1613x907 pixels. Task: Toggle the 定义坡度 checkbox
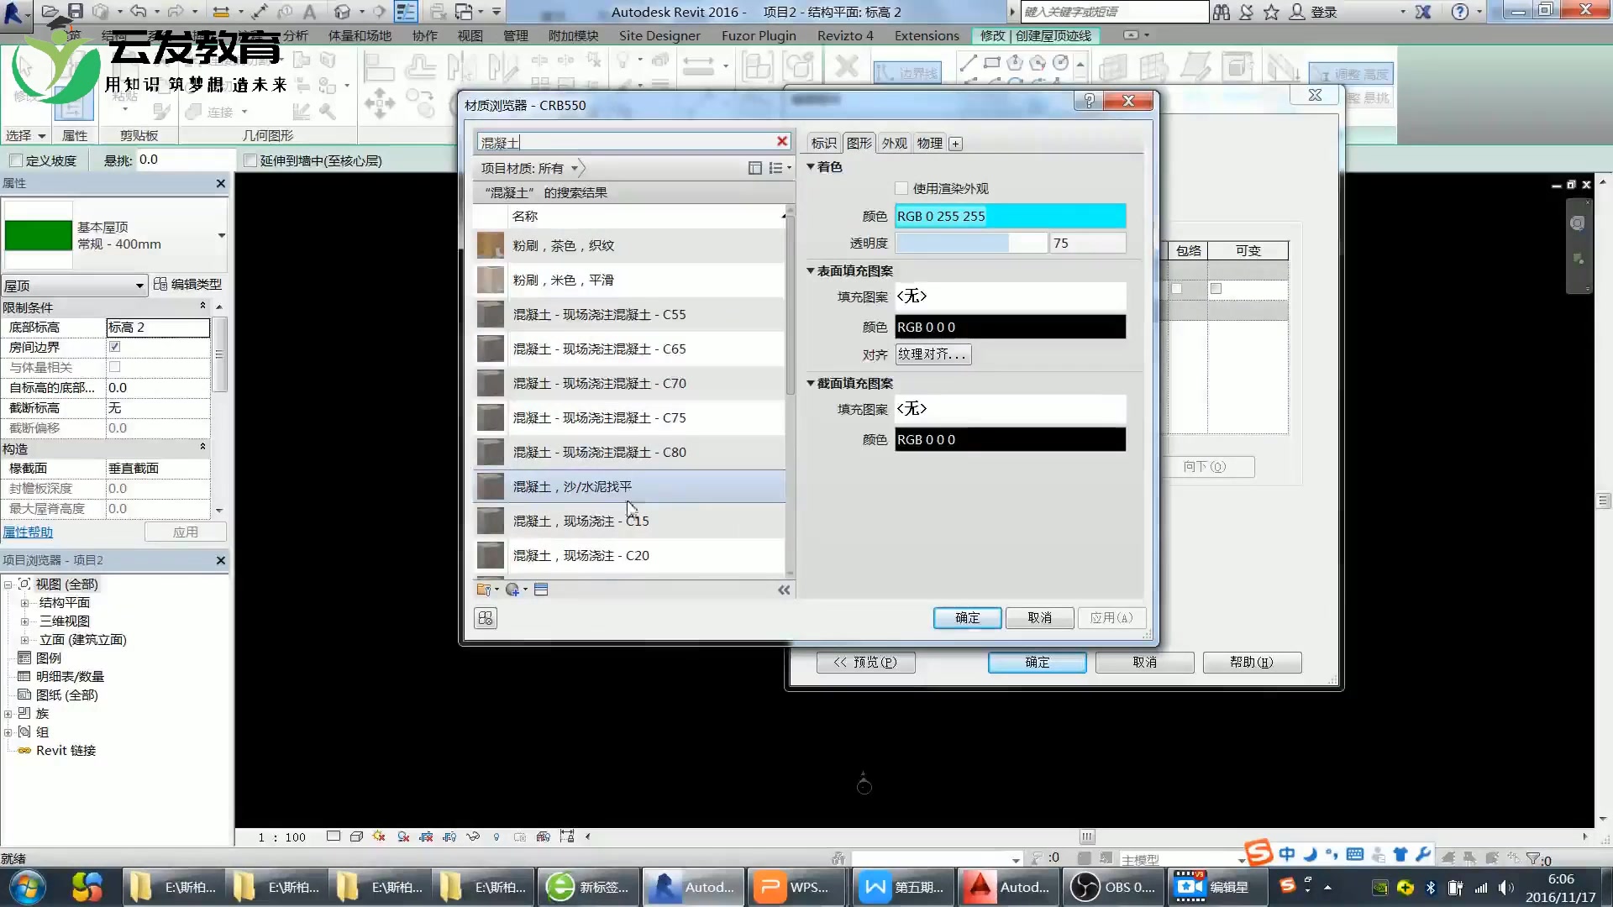[16, 160]
